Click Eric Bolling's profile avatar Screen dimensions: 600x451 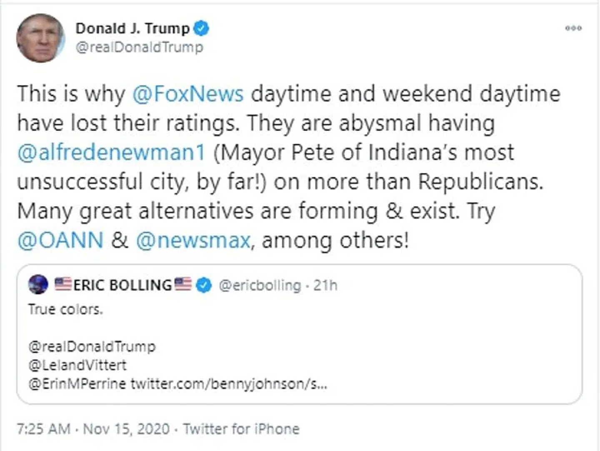(38, 285)
